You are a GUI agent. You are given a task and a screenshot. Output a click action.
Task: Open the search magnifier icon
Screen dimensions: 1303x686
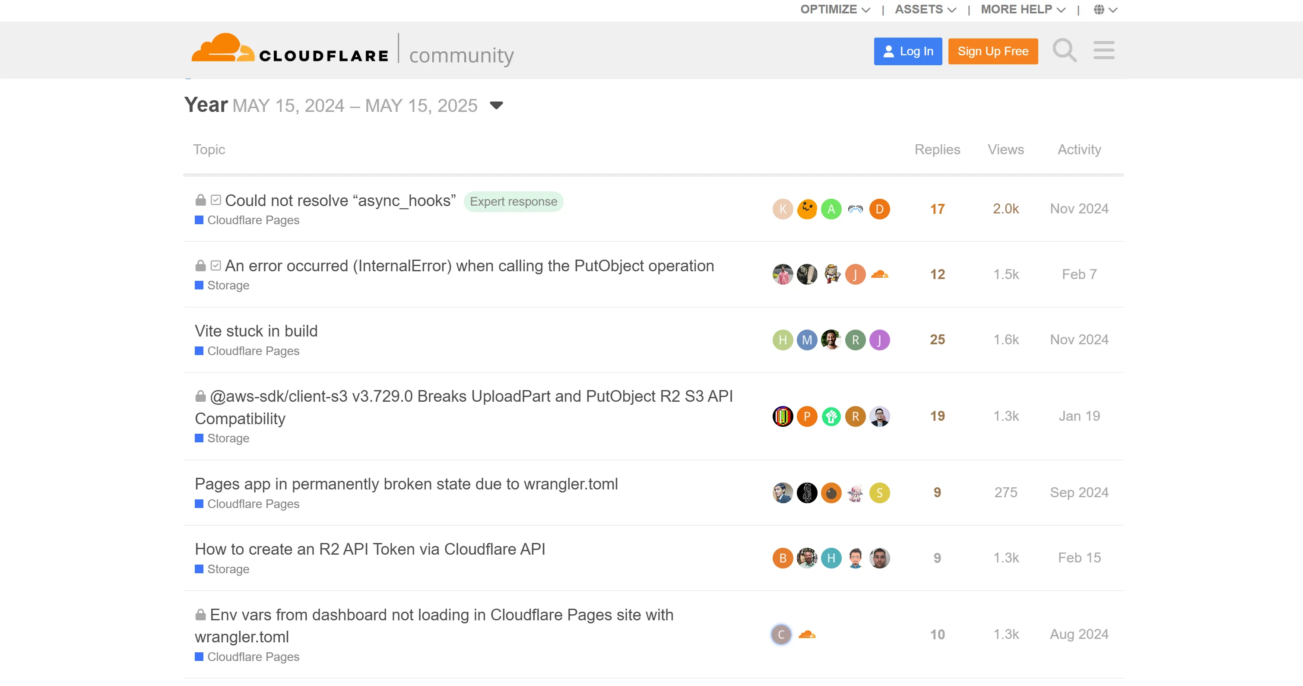click(1064, 51)
